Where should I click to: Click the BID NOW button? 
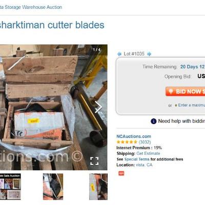185,91
